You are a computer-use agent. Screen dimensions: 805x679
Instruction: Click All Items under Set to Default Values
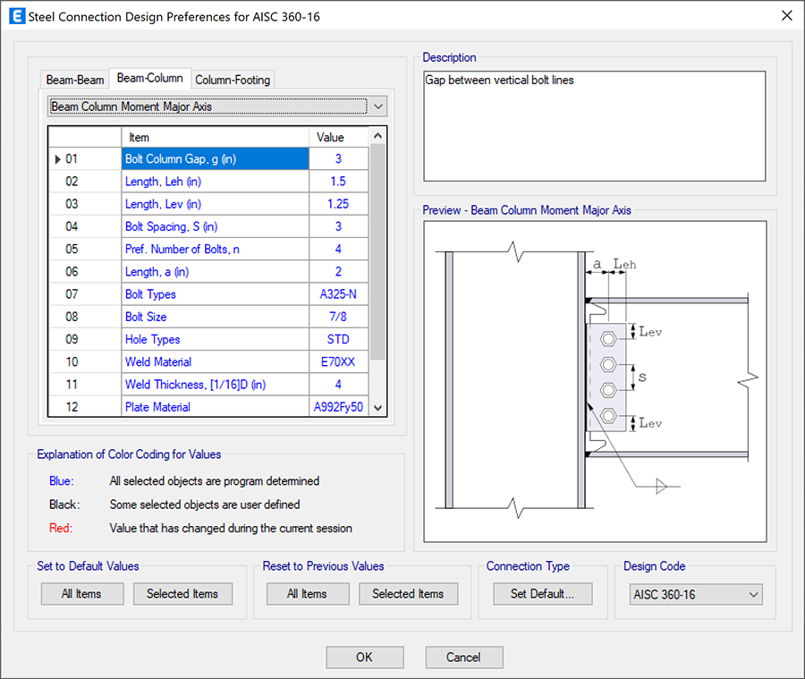click(x=81, y=593)
